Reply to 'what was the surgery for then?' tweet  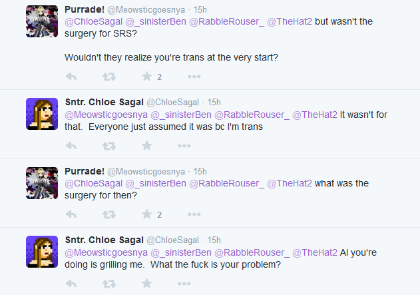[x=72, y=214]
